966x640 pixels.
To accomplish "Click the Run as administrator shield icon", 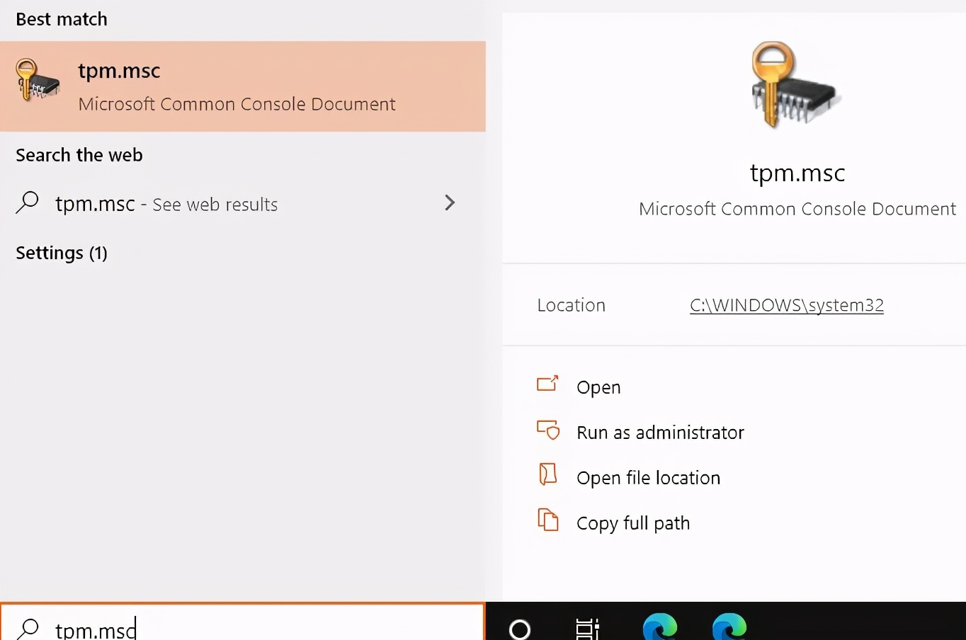I will click(547, 430).
